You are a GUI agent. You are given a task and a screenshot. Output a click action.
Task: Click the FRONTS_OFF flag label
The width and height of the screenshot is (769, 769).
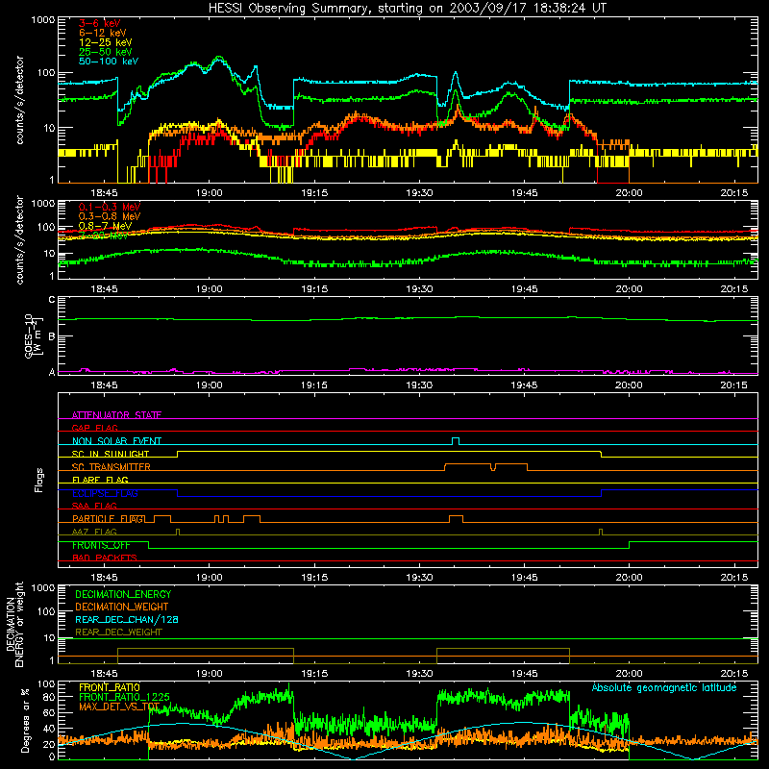[x=101, y=545]
